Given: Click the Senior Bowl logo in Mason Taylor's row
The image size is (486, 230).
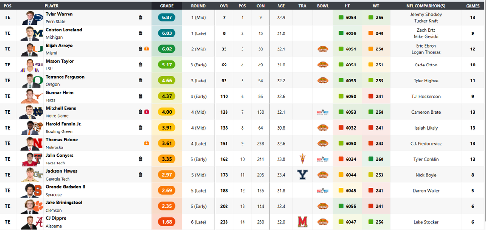Looking at the screenshot, I should pyautogui.click(x=323, y=65).
